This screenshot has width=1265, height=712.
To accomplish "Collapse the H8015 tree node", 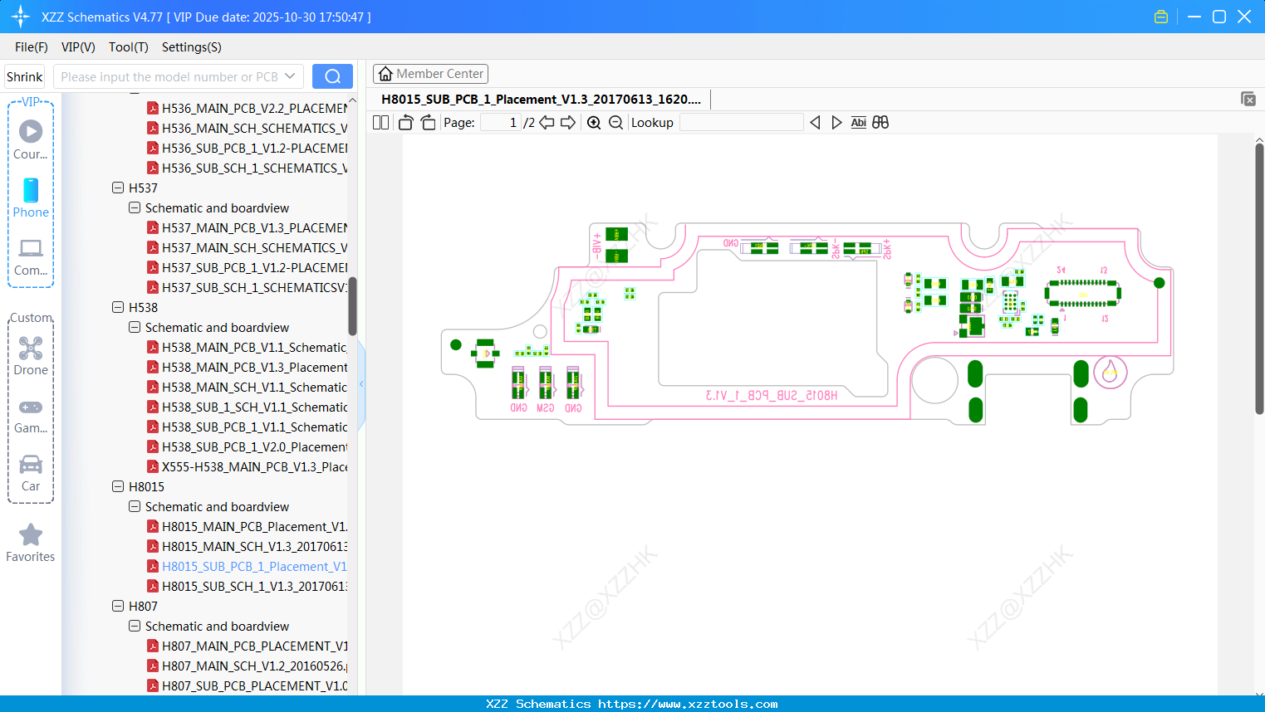I will coord(118,486).
